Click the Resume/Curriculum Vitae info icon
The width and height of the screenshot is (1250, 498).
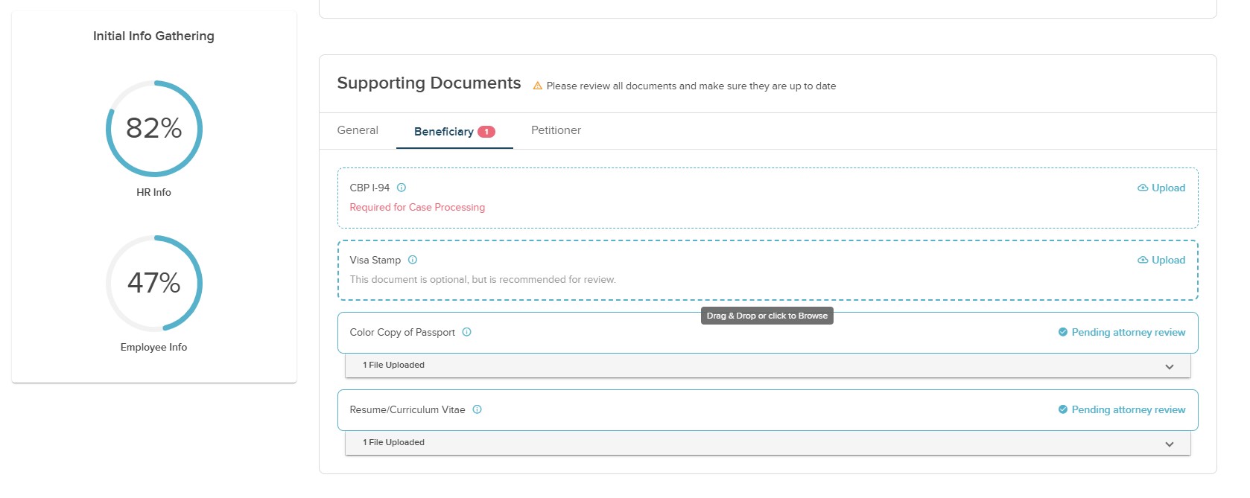[478, 409]
